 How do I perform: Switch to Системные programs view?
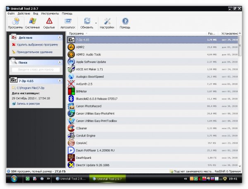pos(32,23)
